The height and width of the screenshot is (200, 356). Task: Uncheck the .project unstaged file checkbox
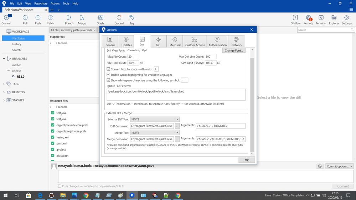53,149
